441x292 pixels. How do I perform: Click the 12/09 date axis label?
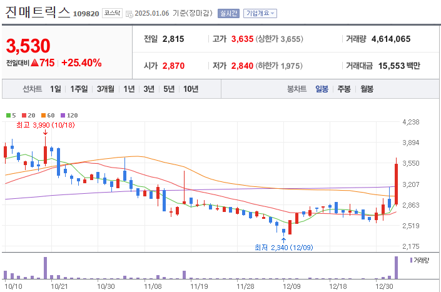[291, 286]
